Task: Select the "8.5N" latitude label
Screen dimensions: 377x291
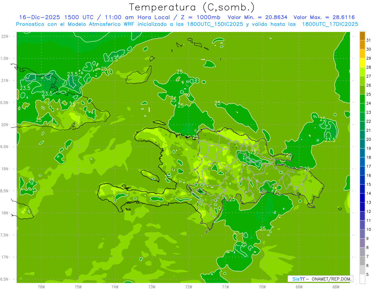Action: tap(4, 191)
